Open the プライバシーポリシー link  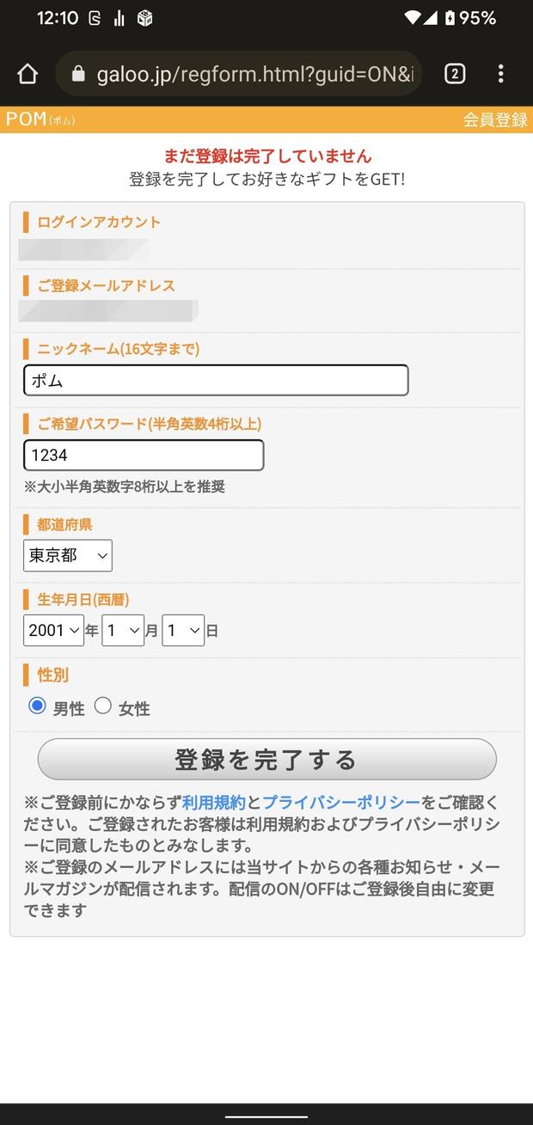tap(341, 803)
